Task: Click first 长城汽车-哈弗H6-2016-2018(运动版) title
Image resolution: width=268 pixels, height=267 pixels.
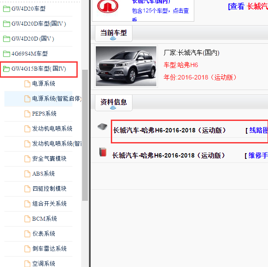Action: click(170, 131)
